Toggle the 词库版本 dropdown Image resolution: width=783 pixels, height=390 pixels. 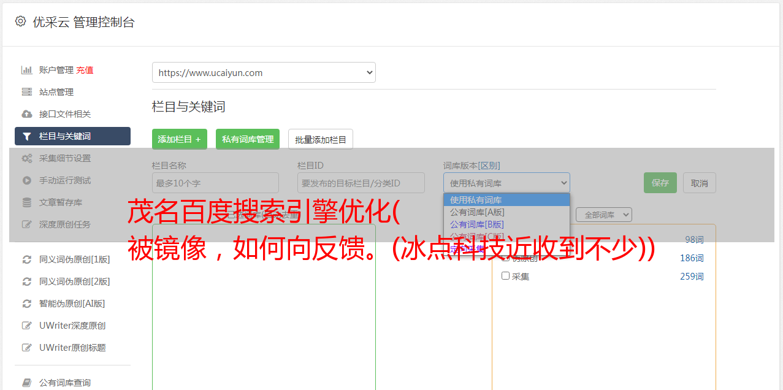tap(506, 183)
